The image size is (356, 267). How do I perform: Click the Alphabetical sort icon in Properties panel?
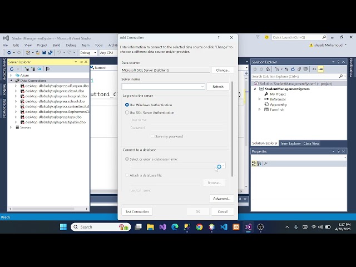click(259, 164)
